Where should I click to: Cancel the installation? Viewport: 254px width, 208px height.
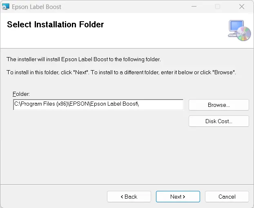(227, 197)
